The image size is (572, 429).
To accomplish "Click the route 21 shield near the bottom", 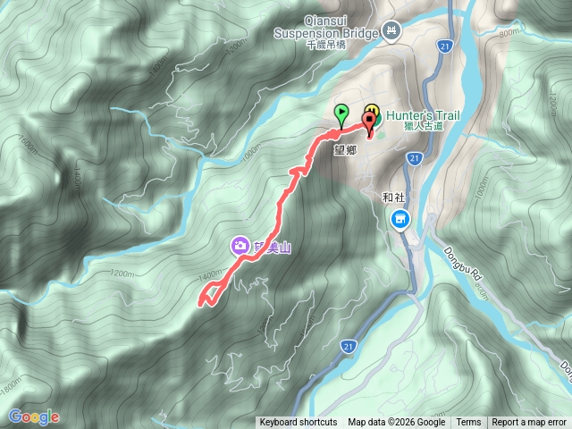I will click(348, 347).
